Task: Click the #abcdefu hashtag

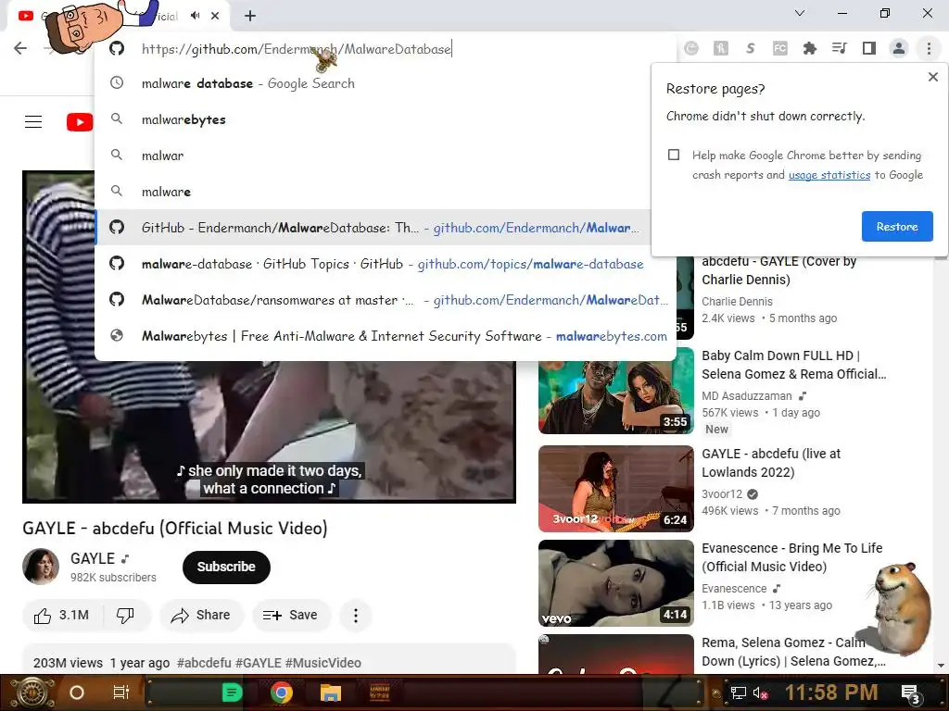Action: pos(204,663)
